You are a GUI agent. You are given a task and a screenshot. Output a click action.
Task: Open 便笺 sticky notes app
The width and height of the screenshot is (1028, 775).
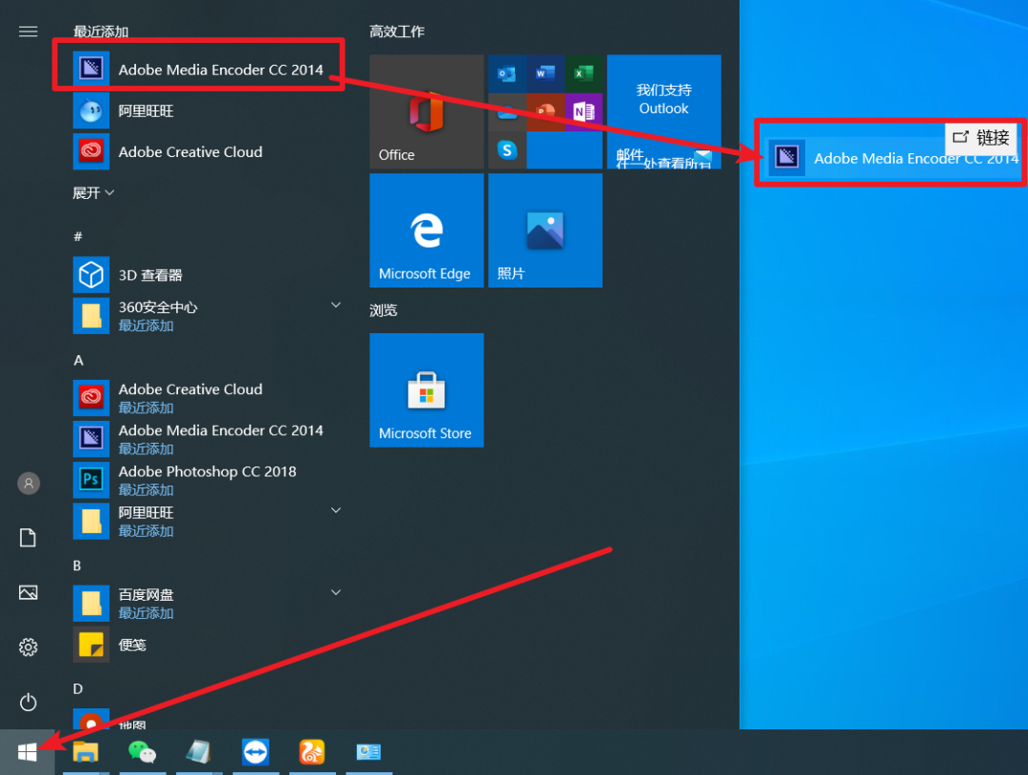click(x=208, y=645)
